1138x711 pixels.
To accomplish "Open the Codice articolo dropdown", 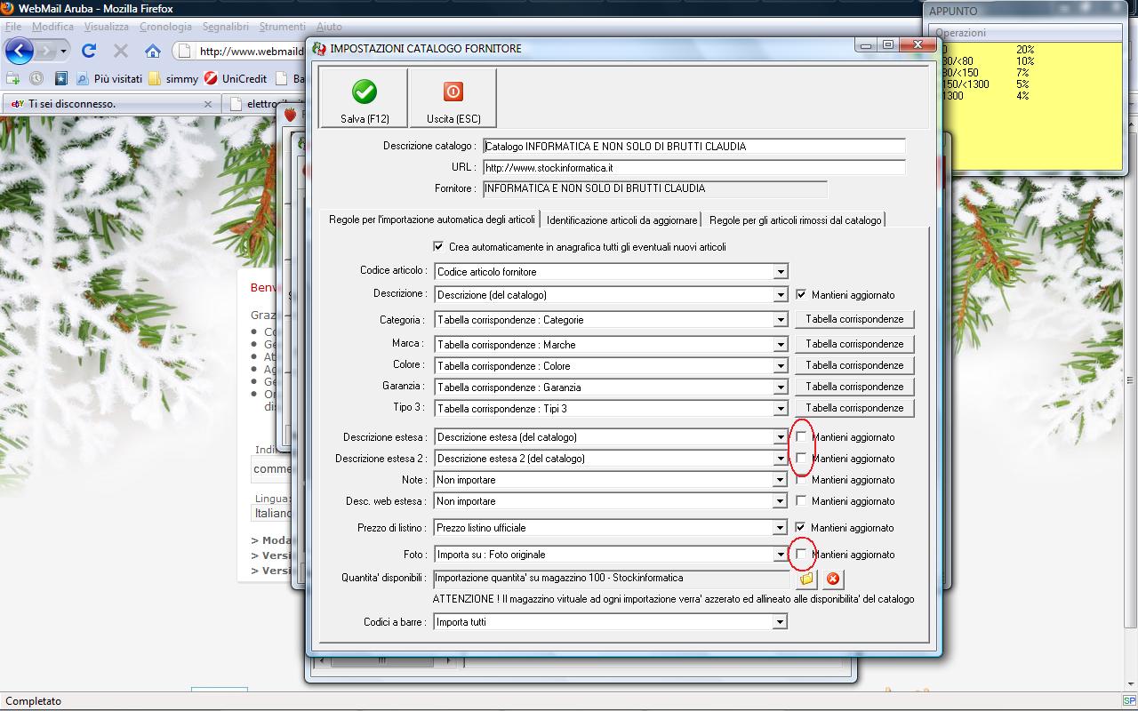I will [780, 272].
